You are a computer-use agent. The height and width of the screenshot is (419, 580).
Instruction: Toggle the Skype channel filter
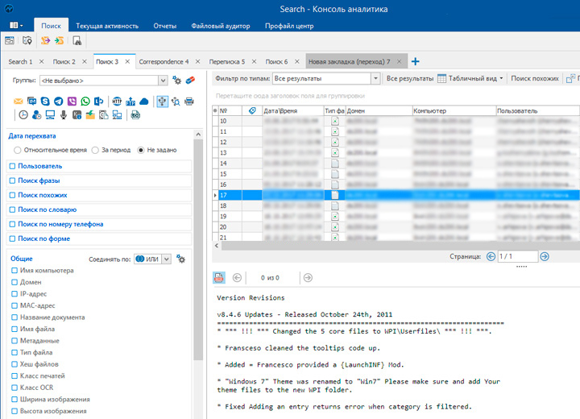tap(45, 101)
